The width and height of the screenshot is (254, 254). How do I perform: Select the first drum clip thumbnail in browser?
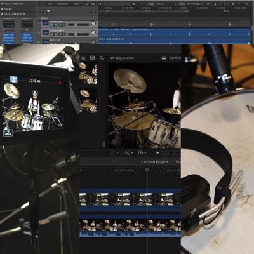click(88, 74)
